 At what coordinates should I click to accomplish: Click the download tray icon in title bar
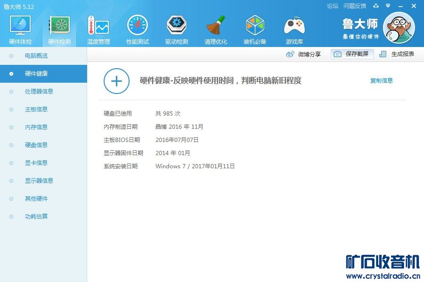point(376,6)
